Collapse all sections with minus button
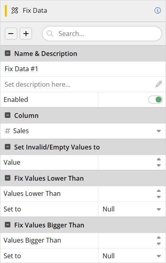 pyautogui.click(x=11, y=34)
